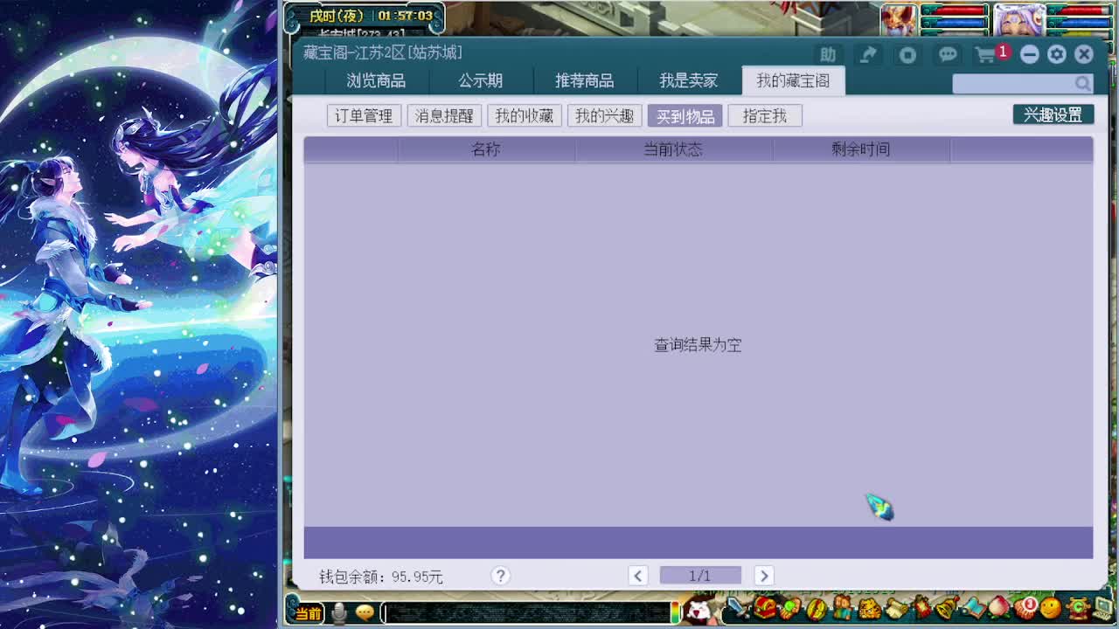
Task: Click the 名称 column header
Action: click(486, 149)
